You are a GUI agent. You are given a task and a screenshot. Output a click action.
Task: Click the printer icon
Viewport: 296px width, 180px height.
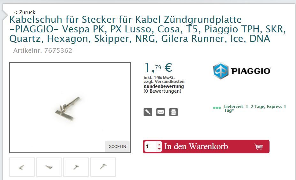tap(173, 112)
